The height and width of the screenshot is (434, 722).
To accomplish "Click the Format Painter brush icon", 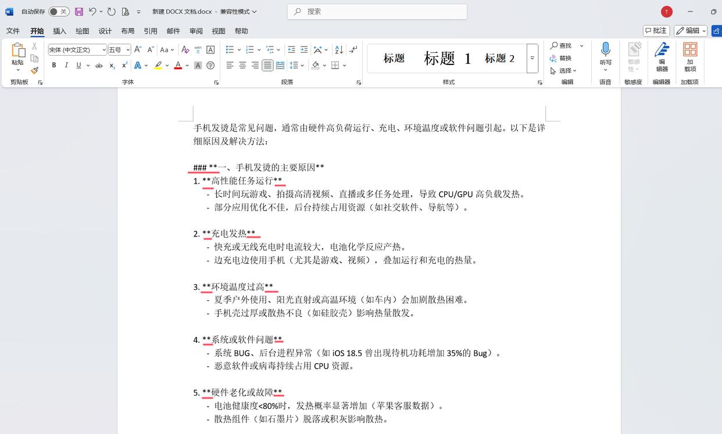I will (x=34, y=70).
